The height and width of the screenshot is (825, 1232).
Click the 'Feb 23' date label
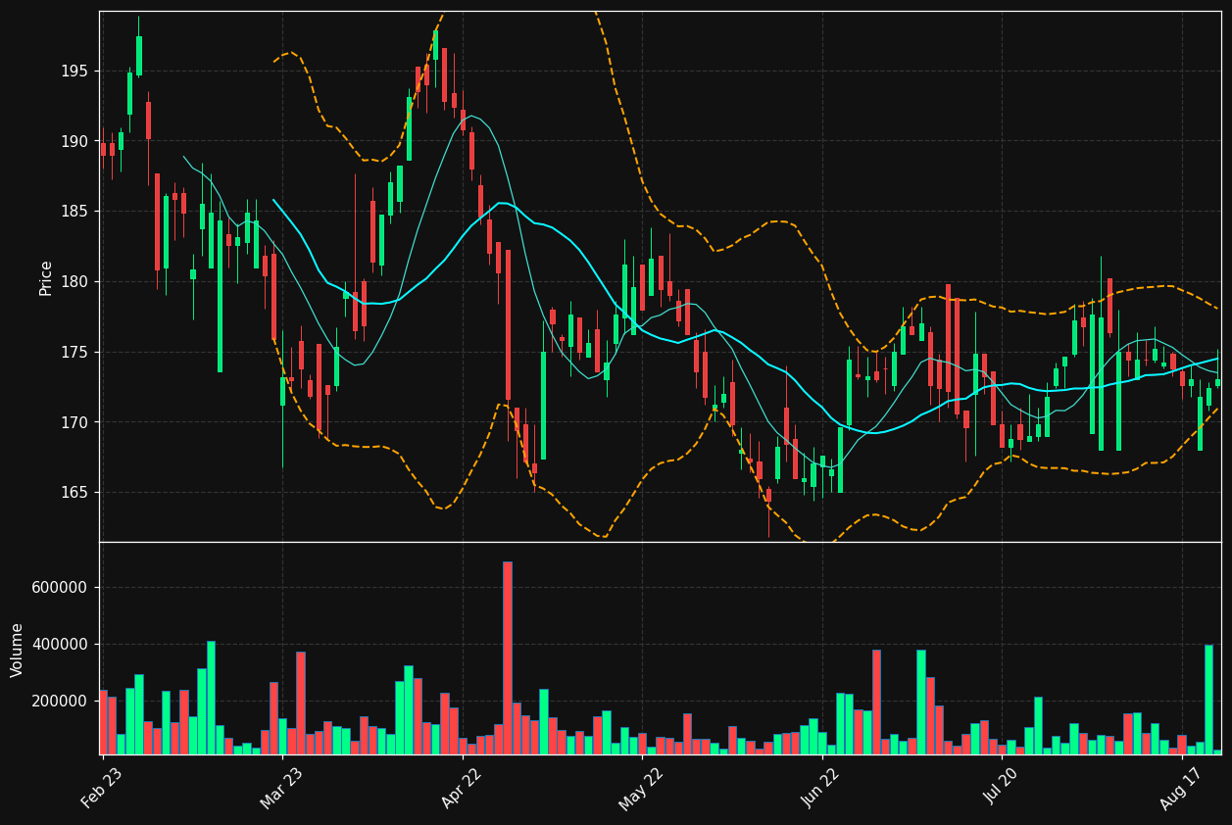102,788
